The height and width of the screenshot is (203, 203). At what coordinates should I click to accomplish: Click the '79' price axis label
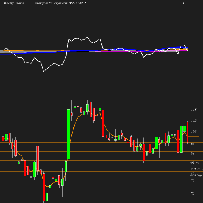(193, 181)
